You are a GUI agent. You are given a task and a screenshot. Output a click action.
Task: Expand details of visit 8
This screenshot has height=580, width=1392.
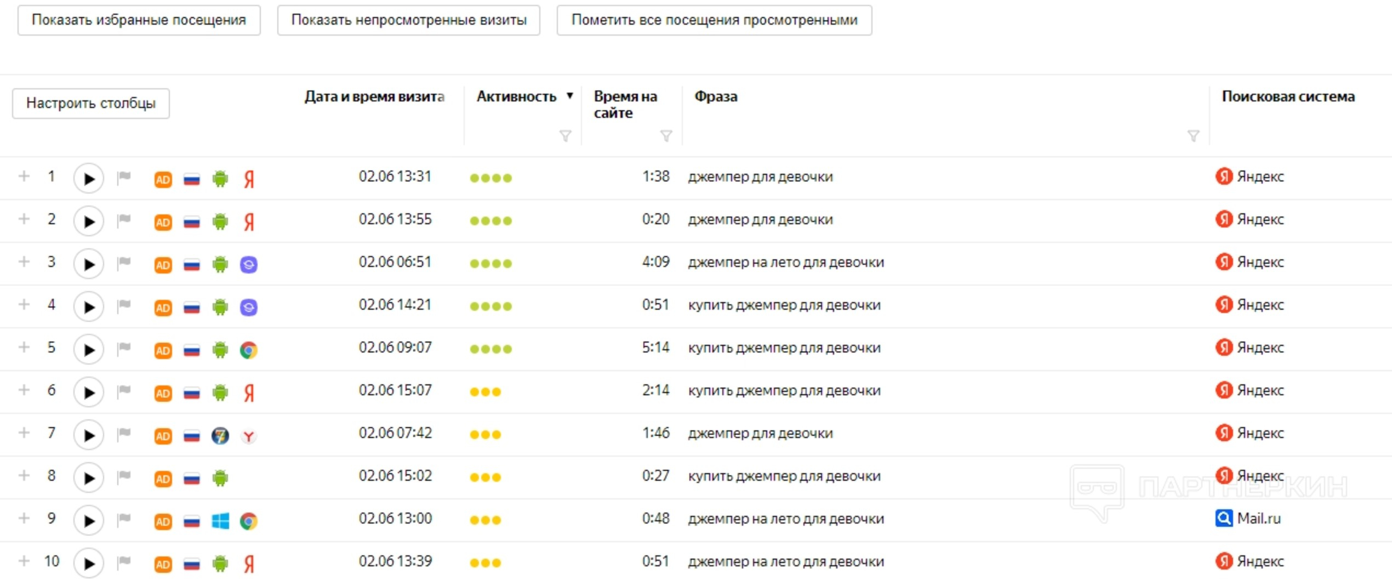(24, 475)
